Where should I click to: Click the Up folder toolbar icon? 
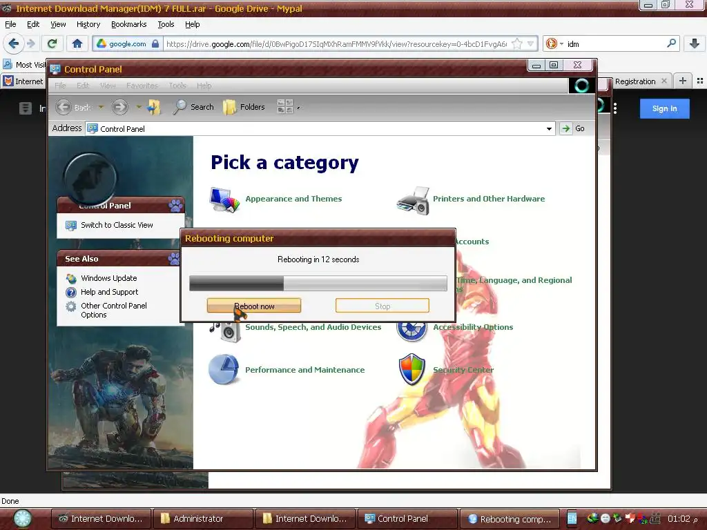154,107
